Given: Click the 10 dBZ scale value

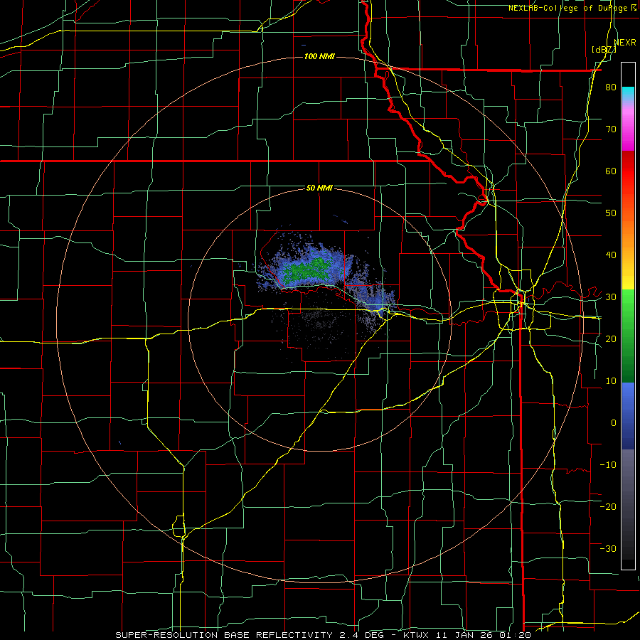Looking at the screenshot, I should point(611,381).
